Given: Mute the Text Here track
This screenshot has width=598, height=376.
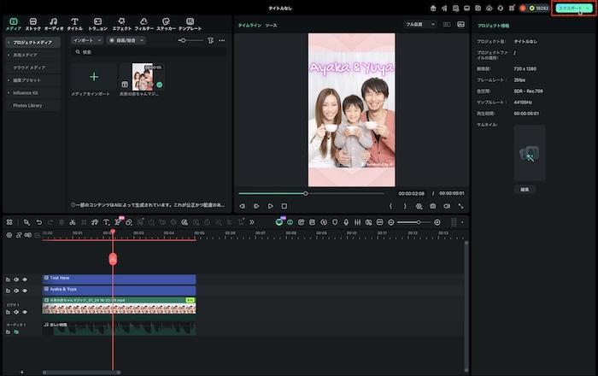Looking at the screenshot, I should click(16, 279).
